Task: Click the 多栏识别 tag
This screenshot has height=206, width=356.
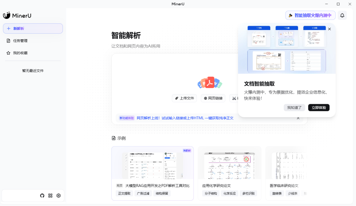Action: pos(249,193)
